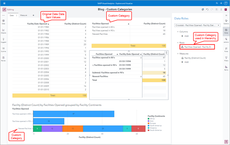
Task: Expand Facilities opened in 80's crosstab row
Action: point(141,58)
